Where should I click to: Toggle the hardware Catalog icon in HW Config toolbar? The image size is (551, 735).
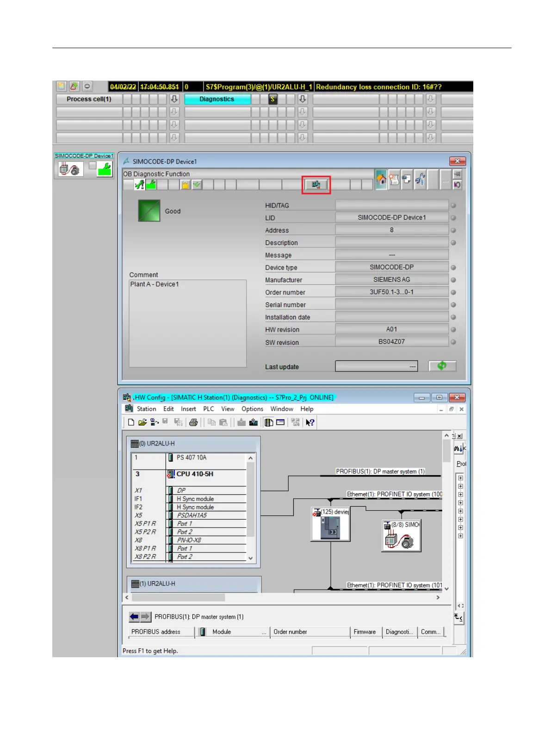269,422
